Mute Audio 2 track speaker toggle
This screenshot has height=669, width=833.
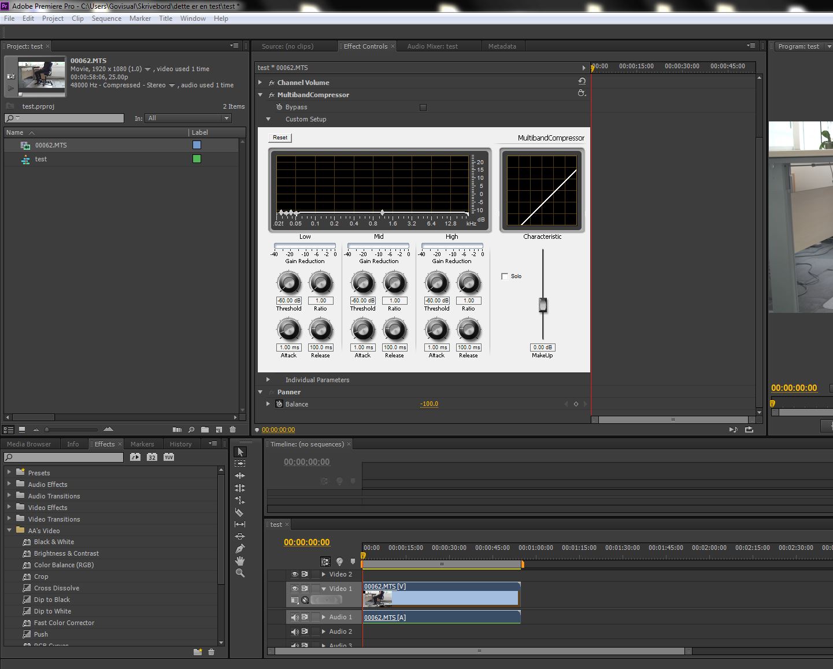295,631
